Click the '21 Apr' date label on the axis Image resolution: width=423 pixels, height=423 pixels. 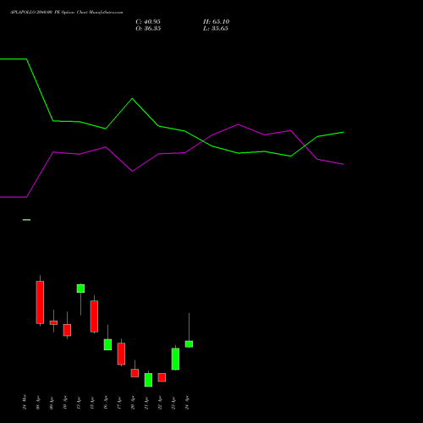tap(146, 403)
